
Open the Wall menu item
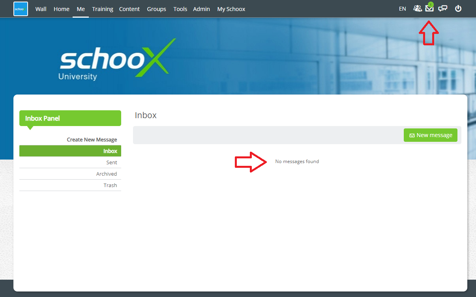[41, 9]
